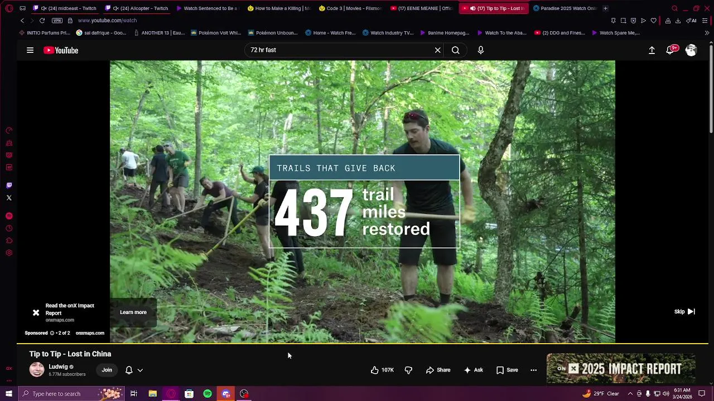The image size is (714, 401).
Task: Open the YouTube guide hamburger menu
Action: pyautogui.click(x=30, y=50)
